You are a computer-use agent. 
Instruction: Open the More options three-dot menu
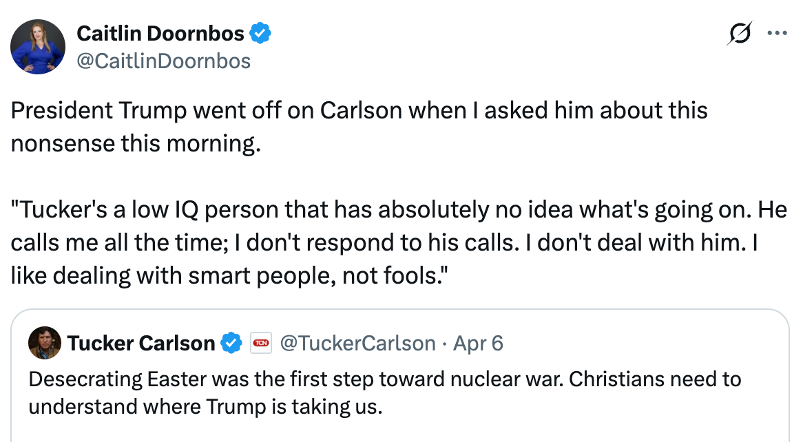(x=778, y=33)
